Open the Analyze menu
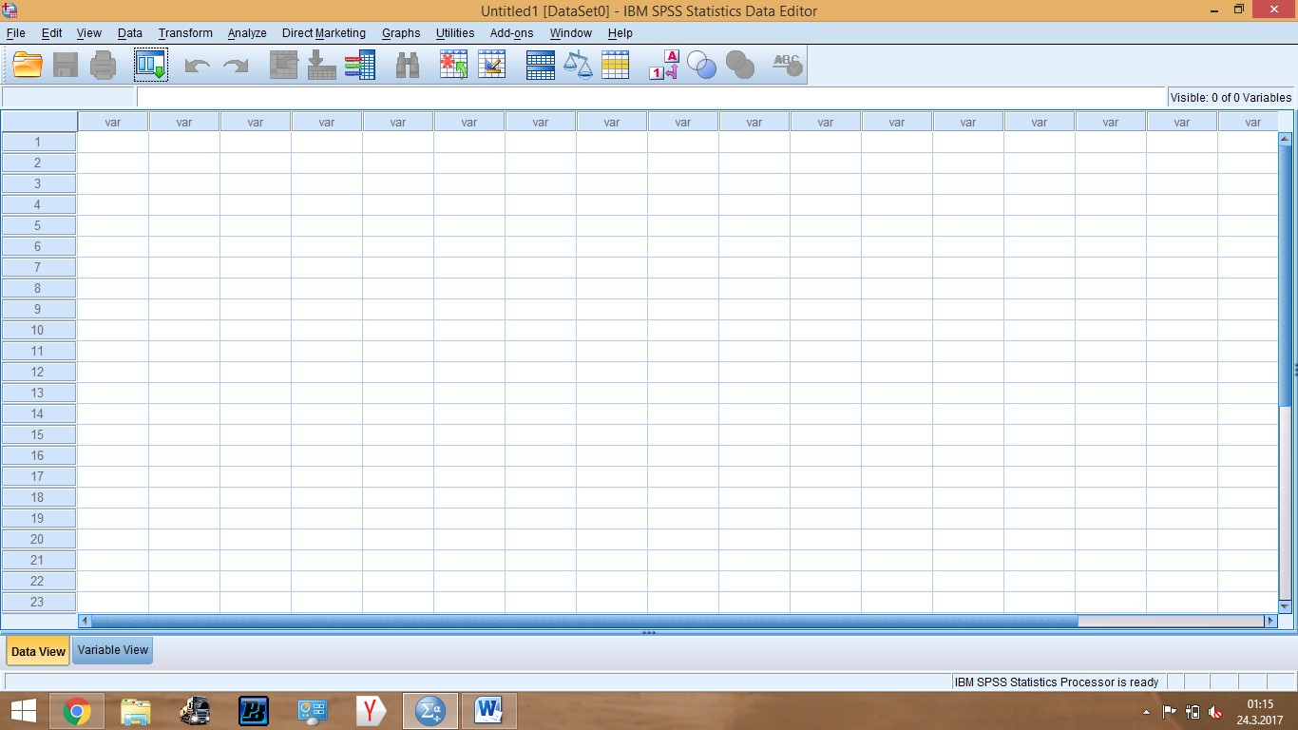Image resolution: width=1298 pixels, height=730 pixels. tap(247, 33)
